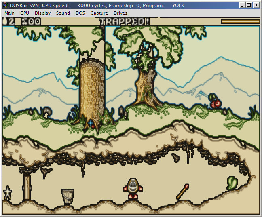Viewport: 262px width, 217px height.
Task: Click the white star collectible
Action: (x=8, y=193)
